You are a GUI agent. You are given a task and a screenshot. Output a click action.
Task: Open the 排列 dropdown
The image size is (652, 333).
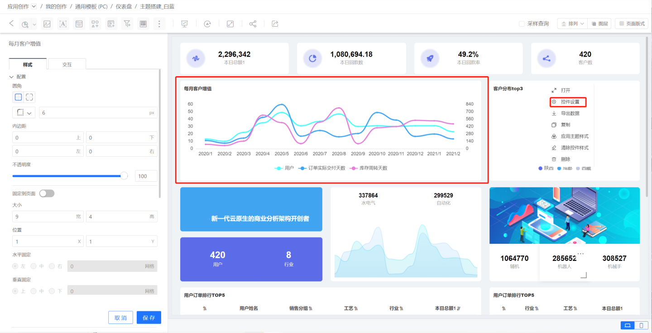click(572, 24)
